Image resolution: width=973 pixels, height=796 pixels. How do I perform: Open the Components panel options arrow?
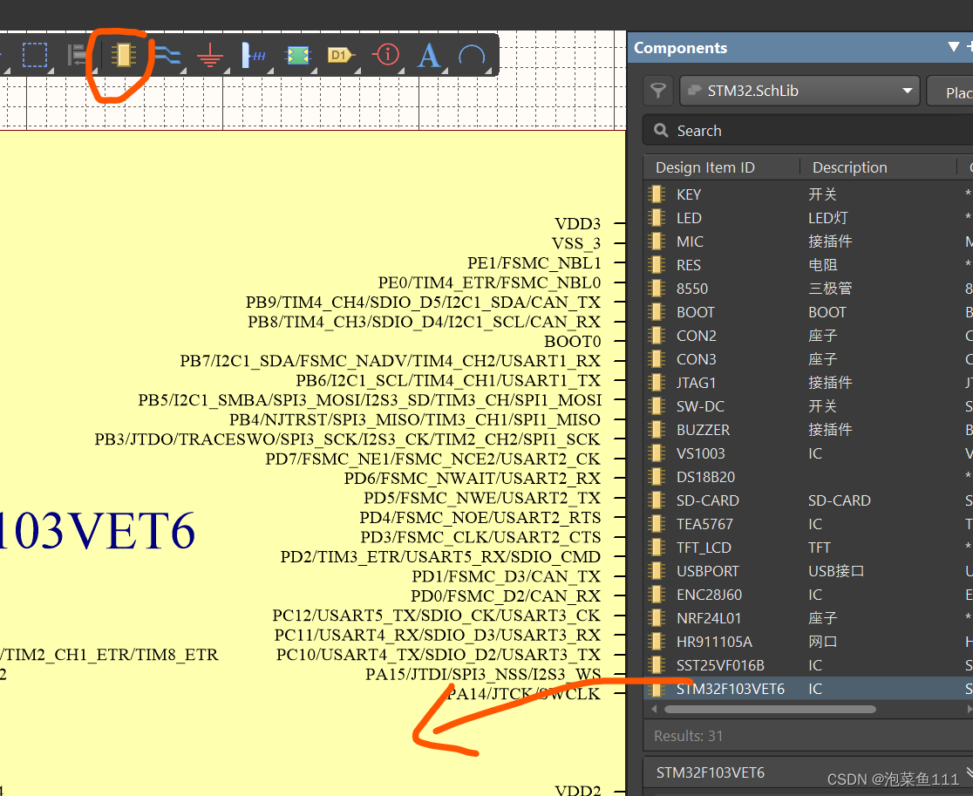click(954, 47)
